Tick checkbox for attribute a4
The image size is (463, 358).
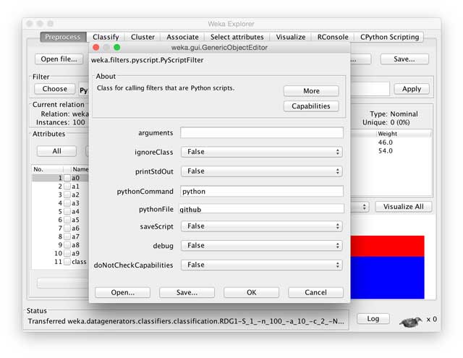point(67,212)
